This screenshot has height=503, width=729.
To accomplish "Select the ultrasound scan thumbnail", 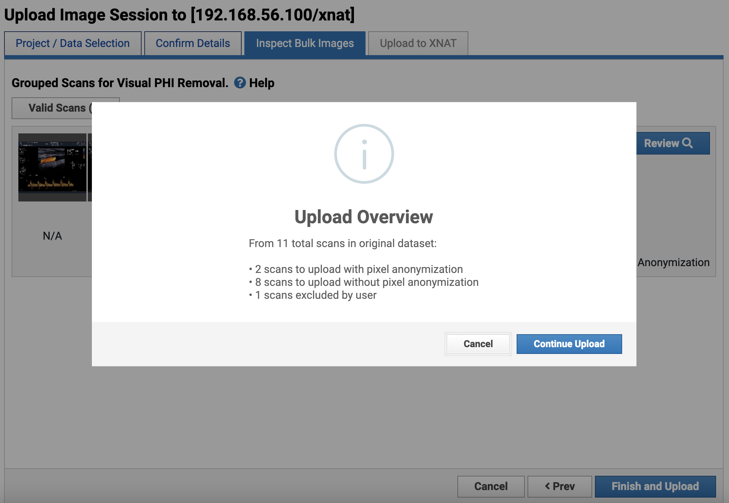I will point(52,167).
